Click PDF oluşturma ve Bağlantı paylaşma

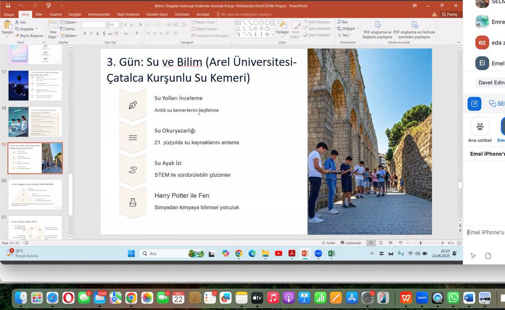click(377, 30)
